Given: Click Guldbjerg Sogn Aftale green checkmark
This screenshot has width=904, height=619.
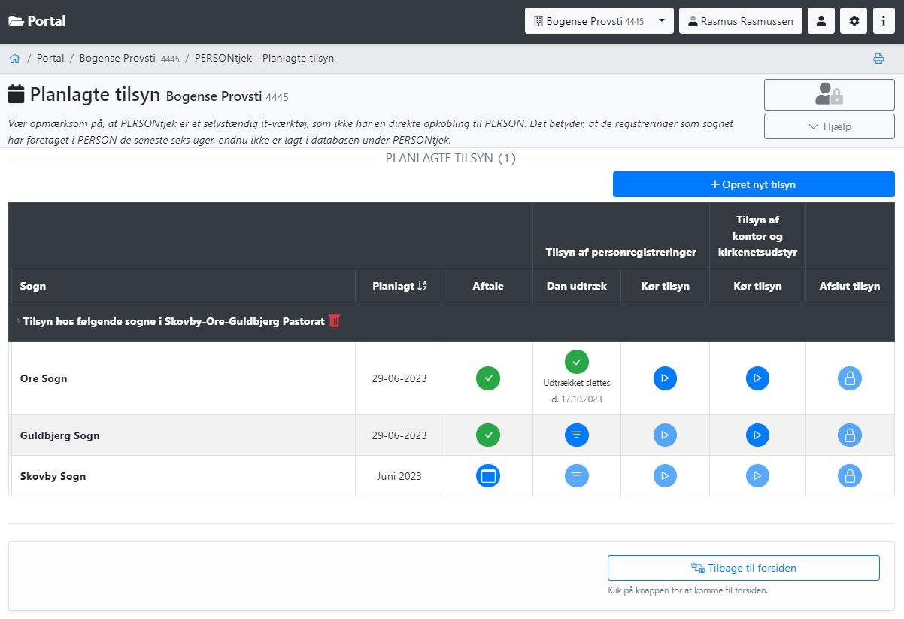Looking at the screenshot, I should [x=488, y=435].
